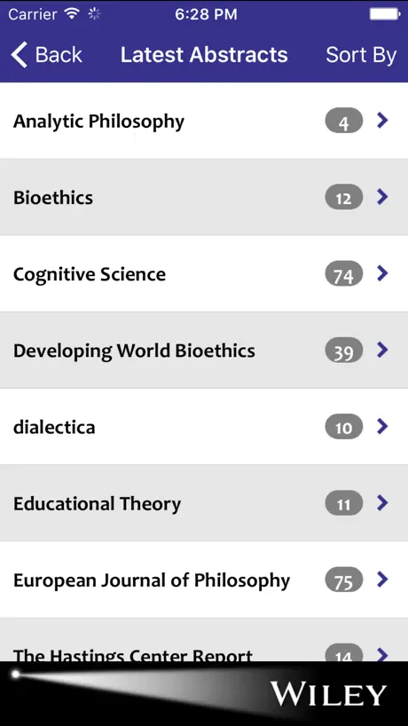
Task: Expand Analytic Philosophy using its chevron
Action: tap(382, 121)
